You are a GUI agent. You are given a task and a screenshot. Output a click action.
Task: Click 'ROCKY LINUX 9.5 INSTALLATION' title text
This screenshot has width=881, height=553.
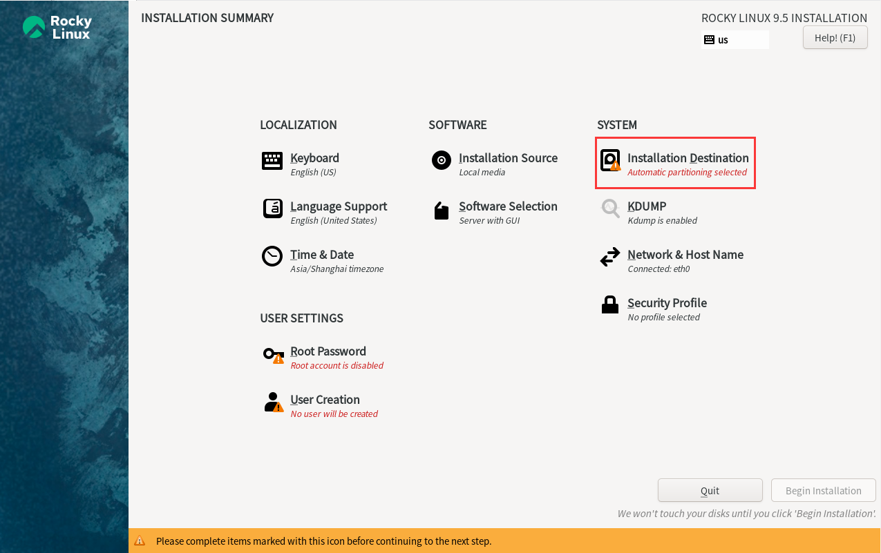tap(784, 18)
